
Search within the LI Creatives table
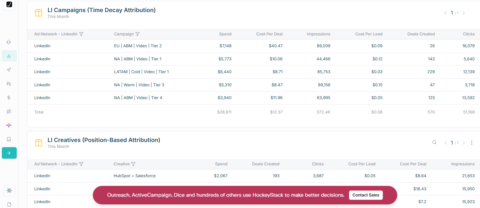[x=434, y=142]
